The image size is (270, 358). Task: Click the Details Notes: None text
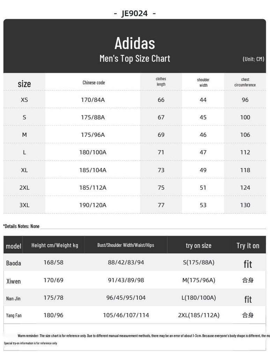pyautogui.click(x=21, y=226)
